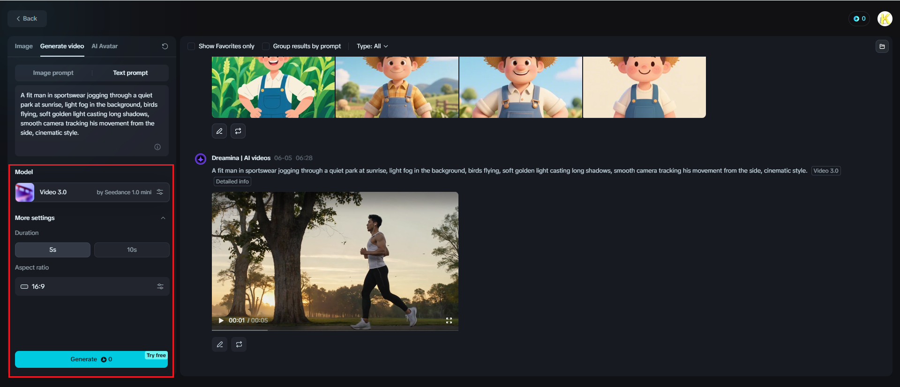The image size is (900, 387).
Task: Reset settings with the refresh icon
Action: [x=165, y=46]
